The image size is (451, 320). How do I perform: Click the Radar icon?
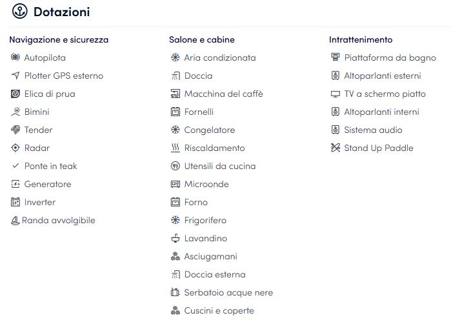(x=15, y=148)
